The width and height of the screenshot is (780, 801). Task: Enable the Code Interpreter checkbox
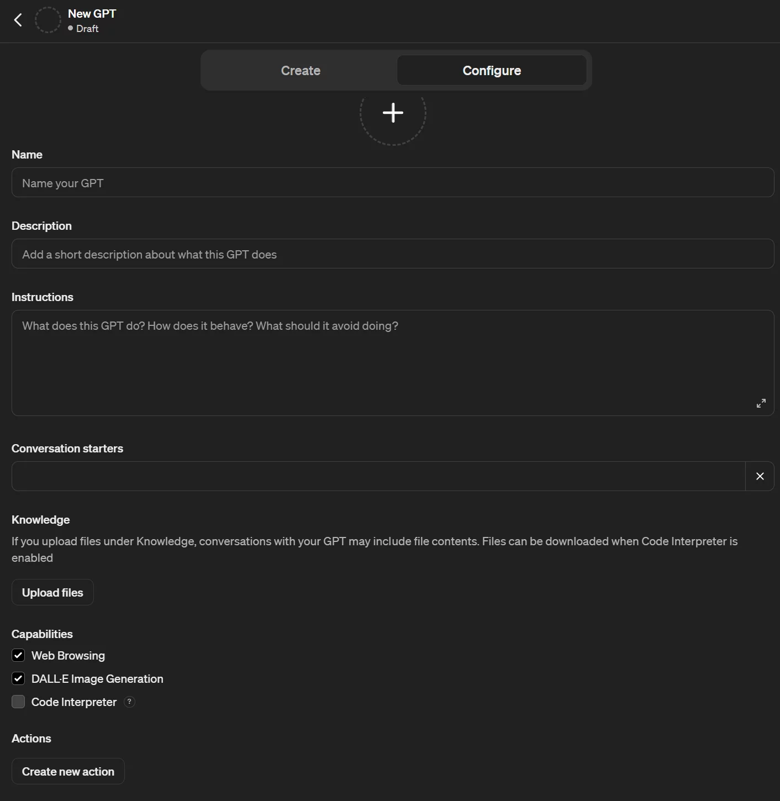click(x=18, y=702)
